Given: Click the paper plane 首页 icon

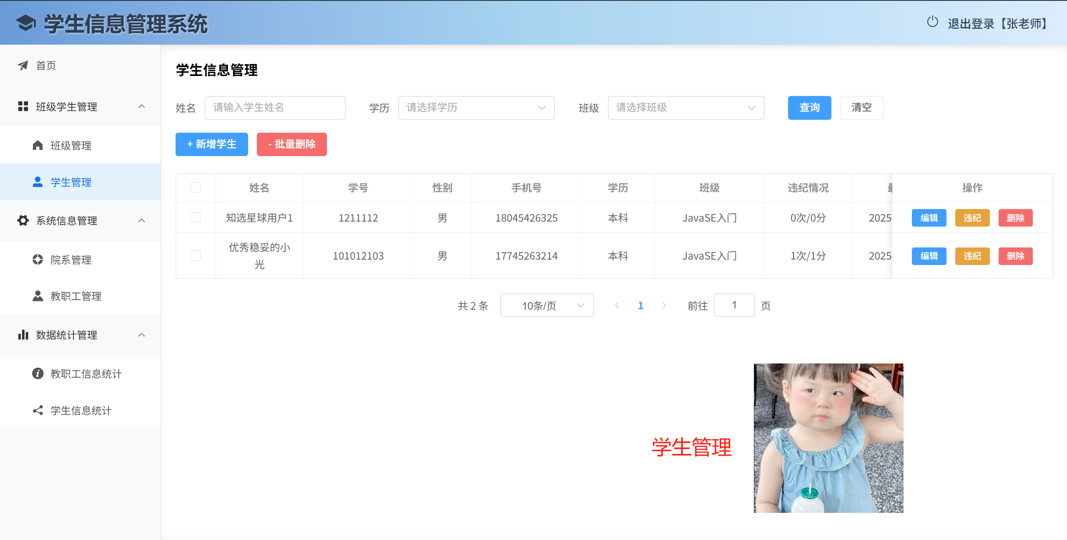Looking at the screenshot, I should coord(23,66).
